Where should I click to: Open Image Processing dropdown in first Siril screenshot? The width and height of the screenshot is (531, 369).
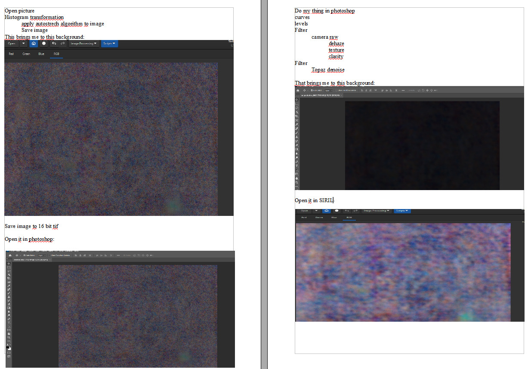tap(83, 43)
